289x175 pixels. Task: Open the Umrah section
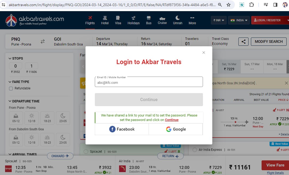point(177,20)
